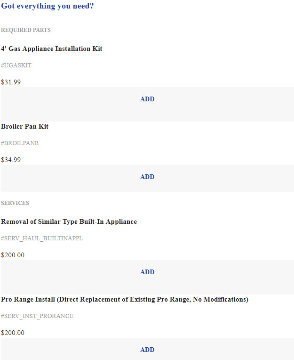This screenshot has height=360, width=294.
Task: Click the Pro Range Install service title
Action: point(125,300)
